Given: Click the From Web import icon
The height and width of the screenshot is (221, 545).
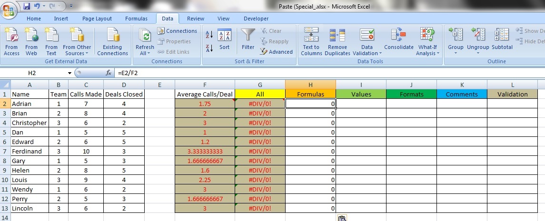Looking at the screenshot, I should click(31, 36).
